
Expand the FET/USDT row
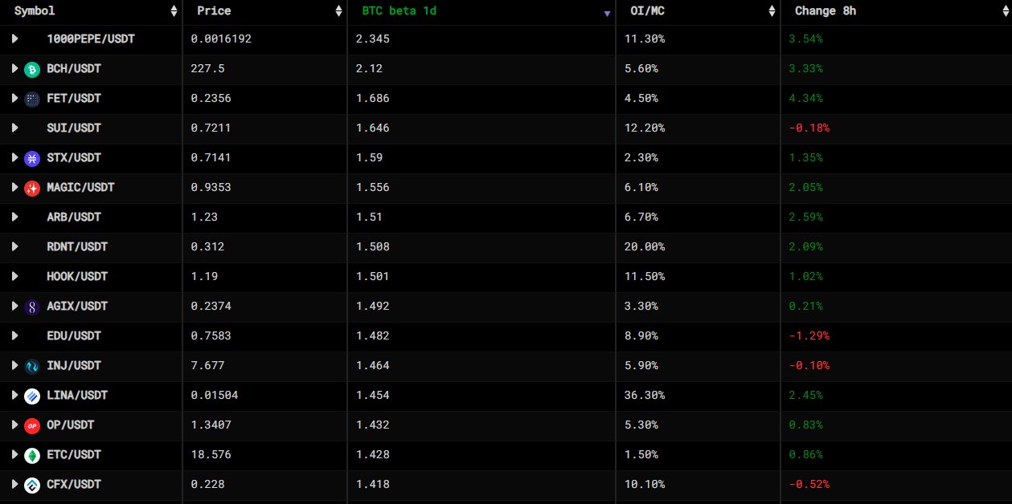tap(14, 98)
